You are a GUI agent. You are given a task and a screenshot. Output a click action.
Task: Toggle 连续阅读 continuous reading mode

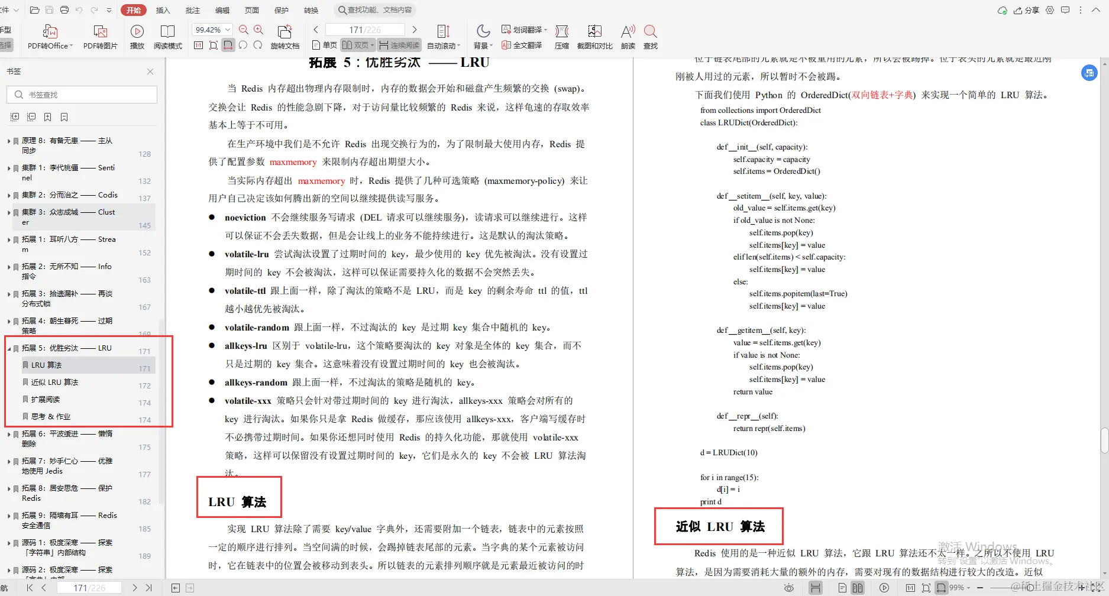[399, 44]
